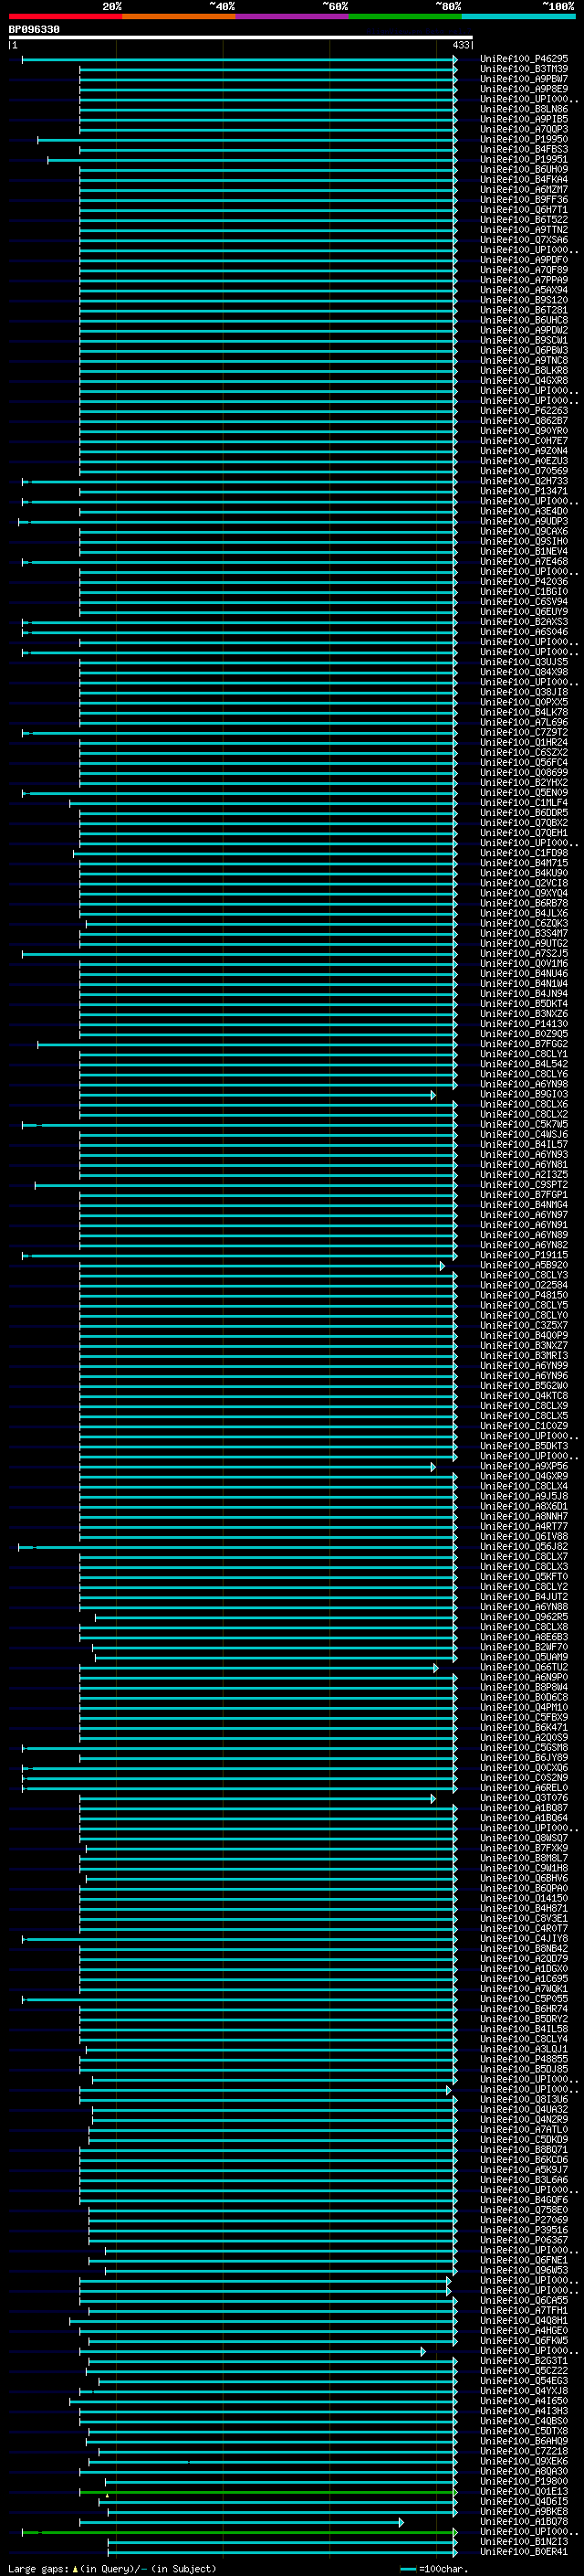The image size is (584, 2576).
Task: Click UniRef100_P13471 label
Action: pos(524,491)
